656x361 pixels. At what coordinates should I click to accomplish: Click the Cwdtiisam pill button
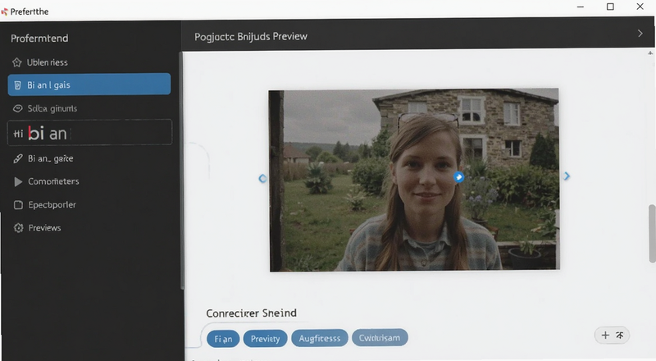point(380,337)
